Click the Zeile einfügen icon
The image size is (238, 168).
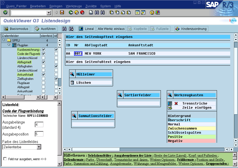170,108
